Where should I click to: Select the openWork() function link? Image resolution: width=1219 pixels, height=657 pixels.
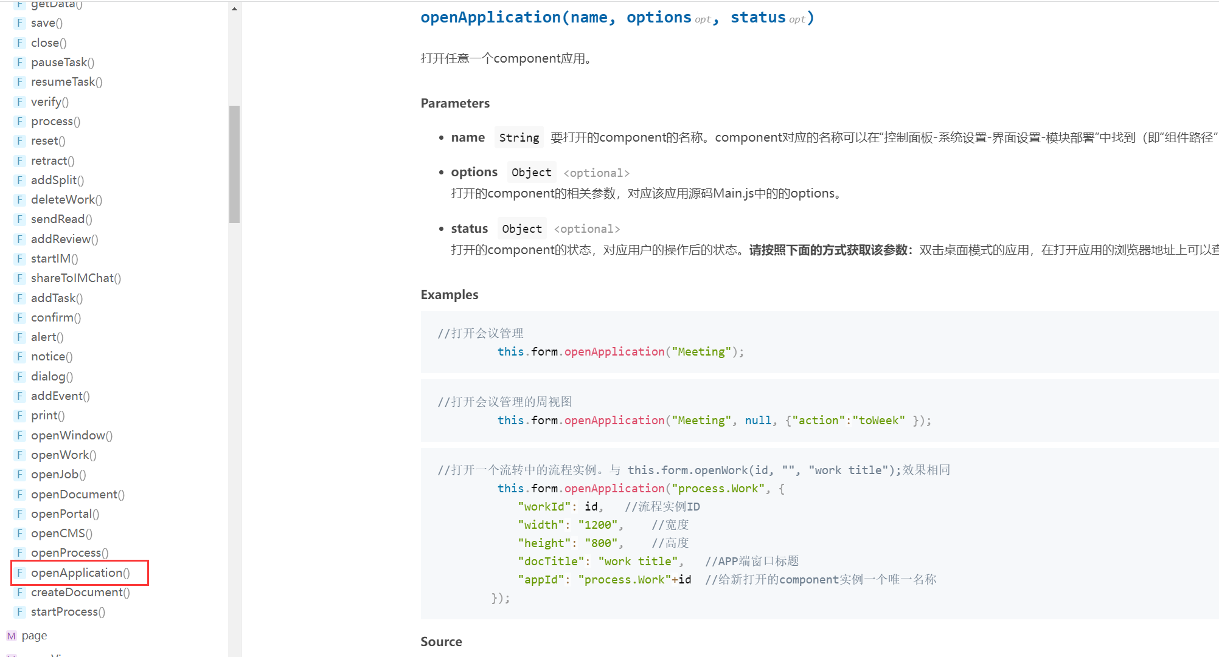(x=63, y=455)
